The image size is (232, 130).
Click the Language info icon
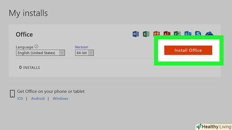point(36,46)
